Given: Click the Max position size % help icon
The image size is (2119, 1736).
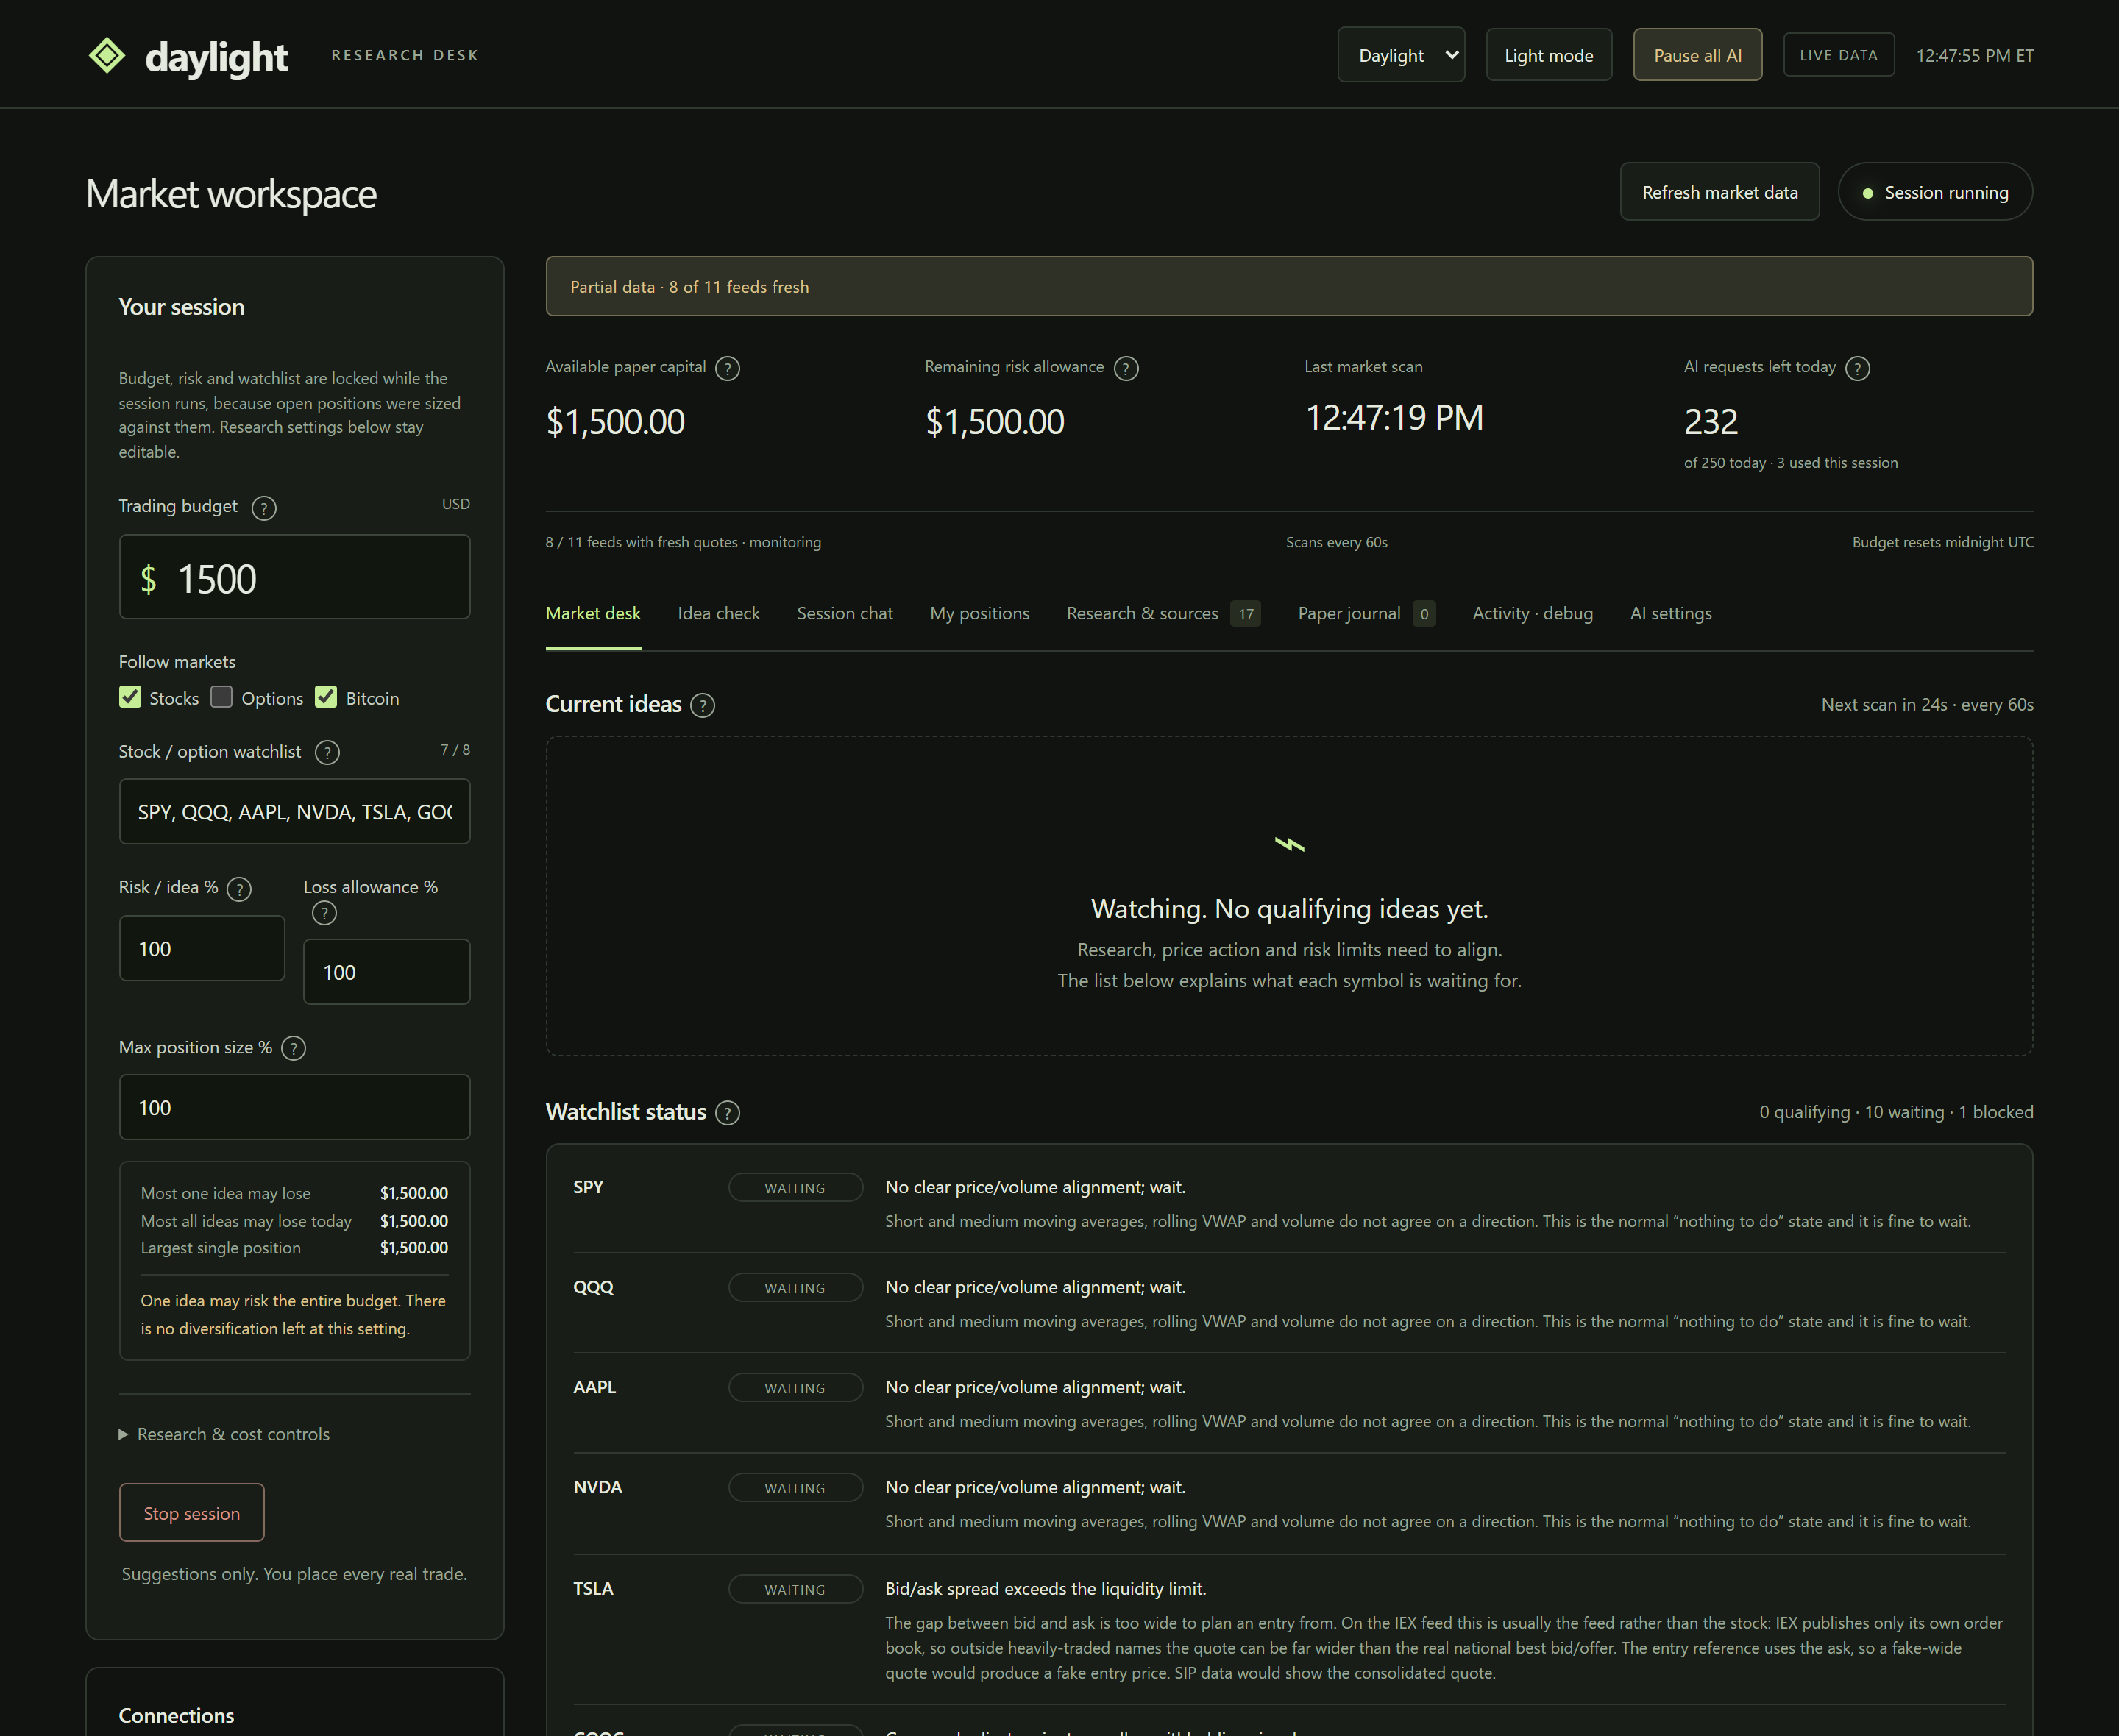Looking at the screenshot, I should click(293, 1048).
